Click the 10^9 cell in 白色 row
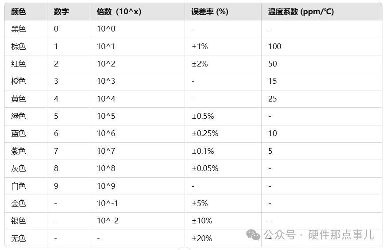 point(137,186)
